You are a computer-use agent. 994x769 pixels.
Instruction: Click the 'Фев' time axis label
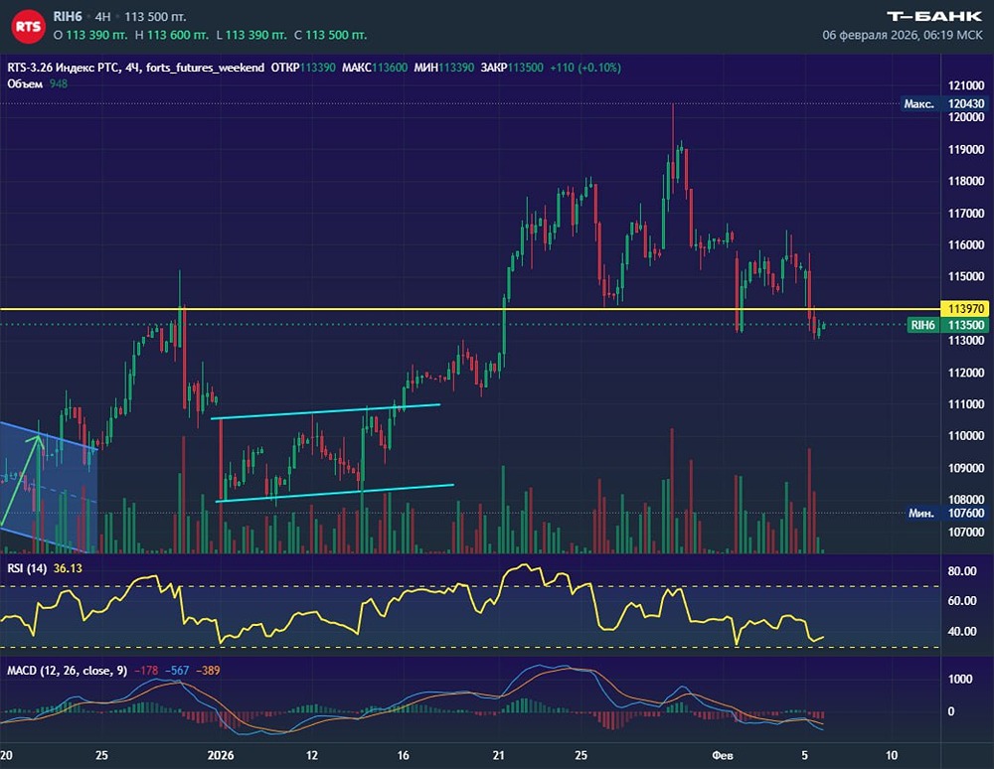pos(723,755)
